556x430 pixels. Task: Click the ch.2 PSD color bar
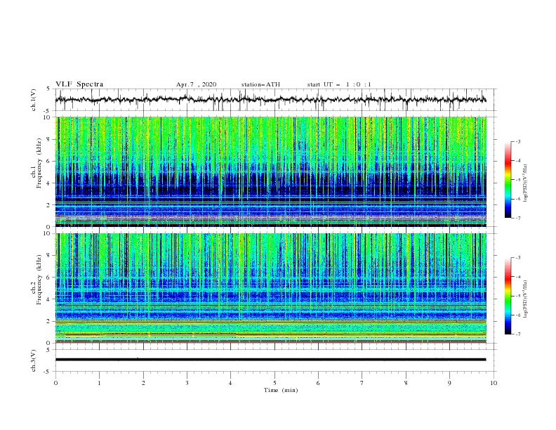(508, 296)
